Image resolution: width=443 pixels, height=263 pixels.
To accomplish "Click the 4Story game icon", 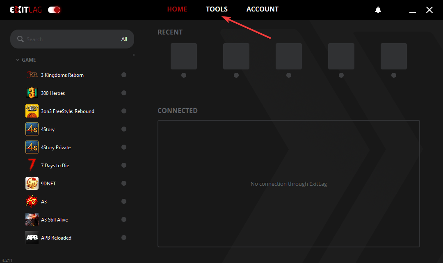I will coord(32,129).
